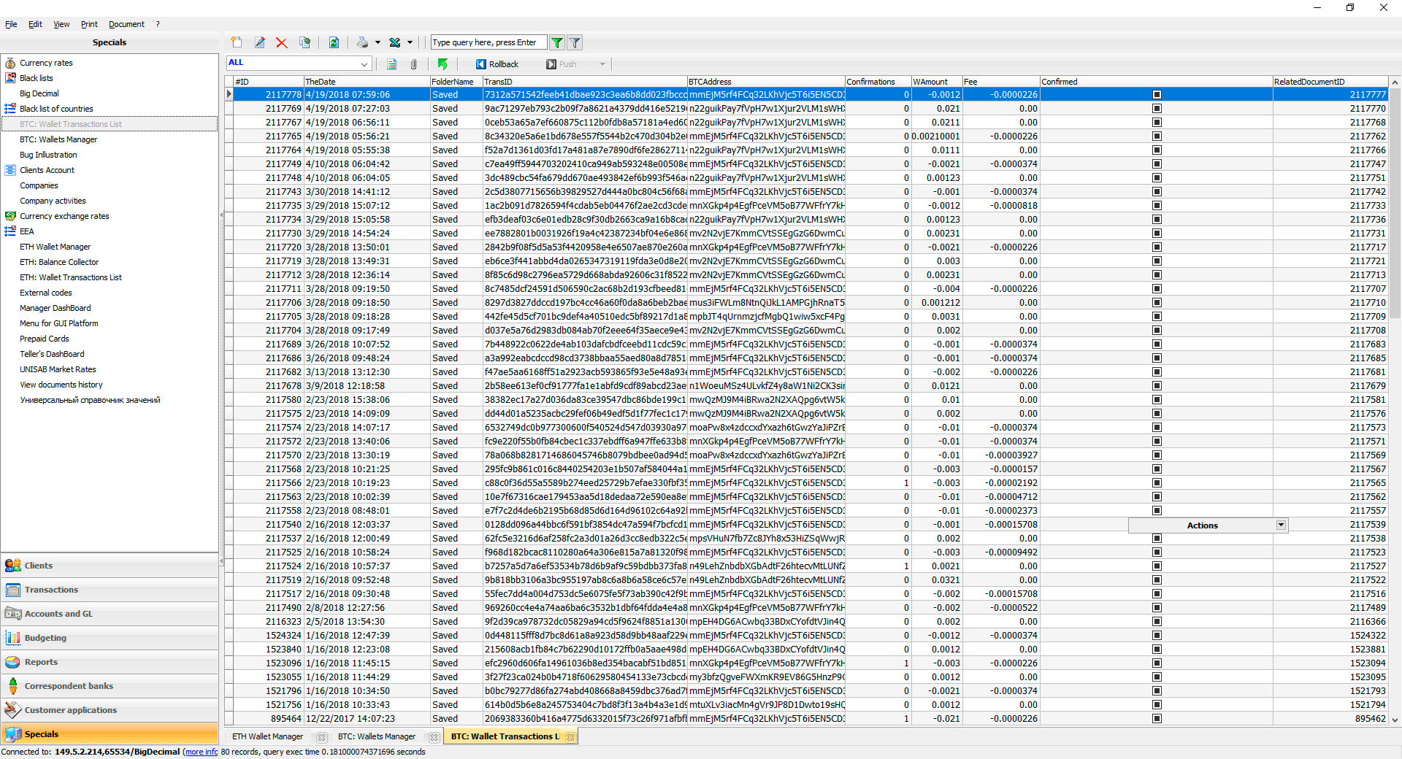Click the edit document pencil icon
The height and width of the screenshot is (759, 1402).
259,42
